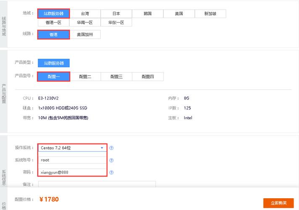
Task: Select 站群服务器 product type
Action: pyautogui.click(x=54, y=63)
